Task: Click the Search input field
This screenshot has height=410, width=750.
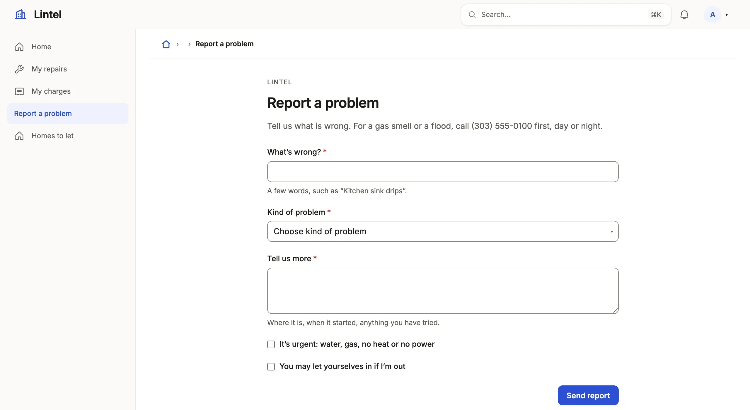Action: tap(566, 15)
